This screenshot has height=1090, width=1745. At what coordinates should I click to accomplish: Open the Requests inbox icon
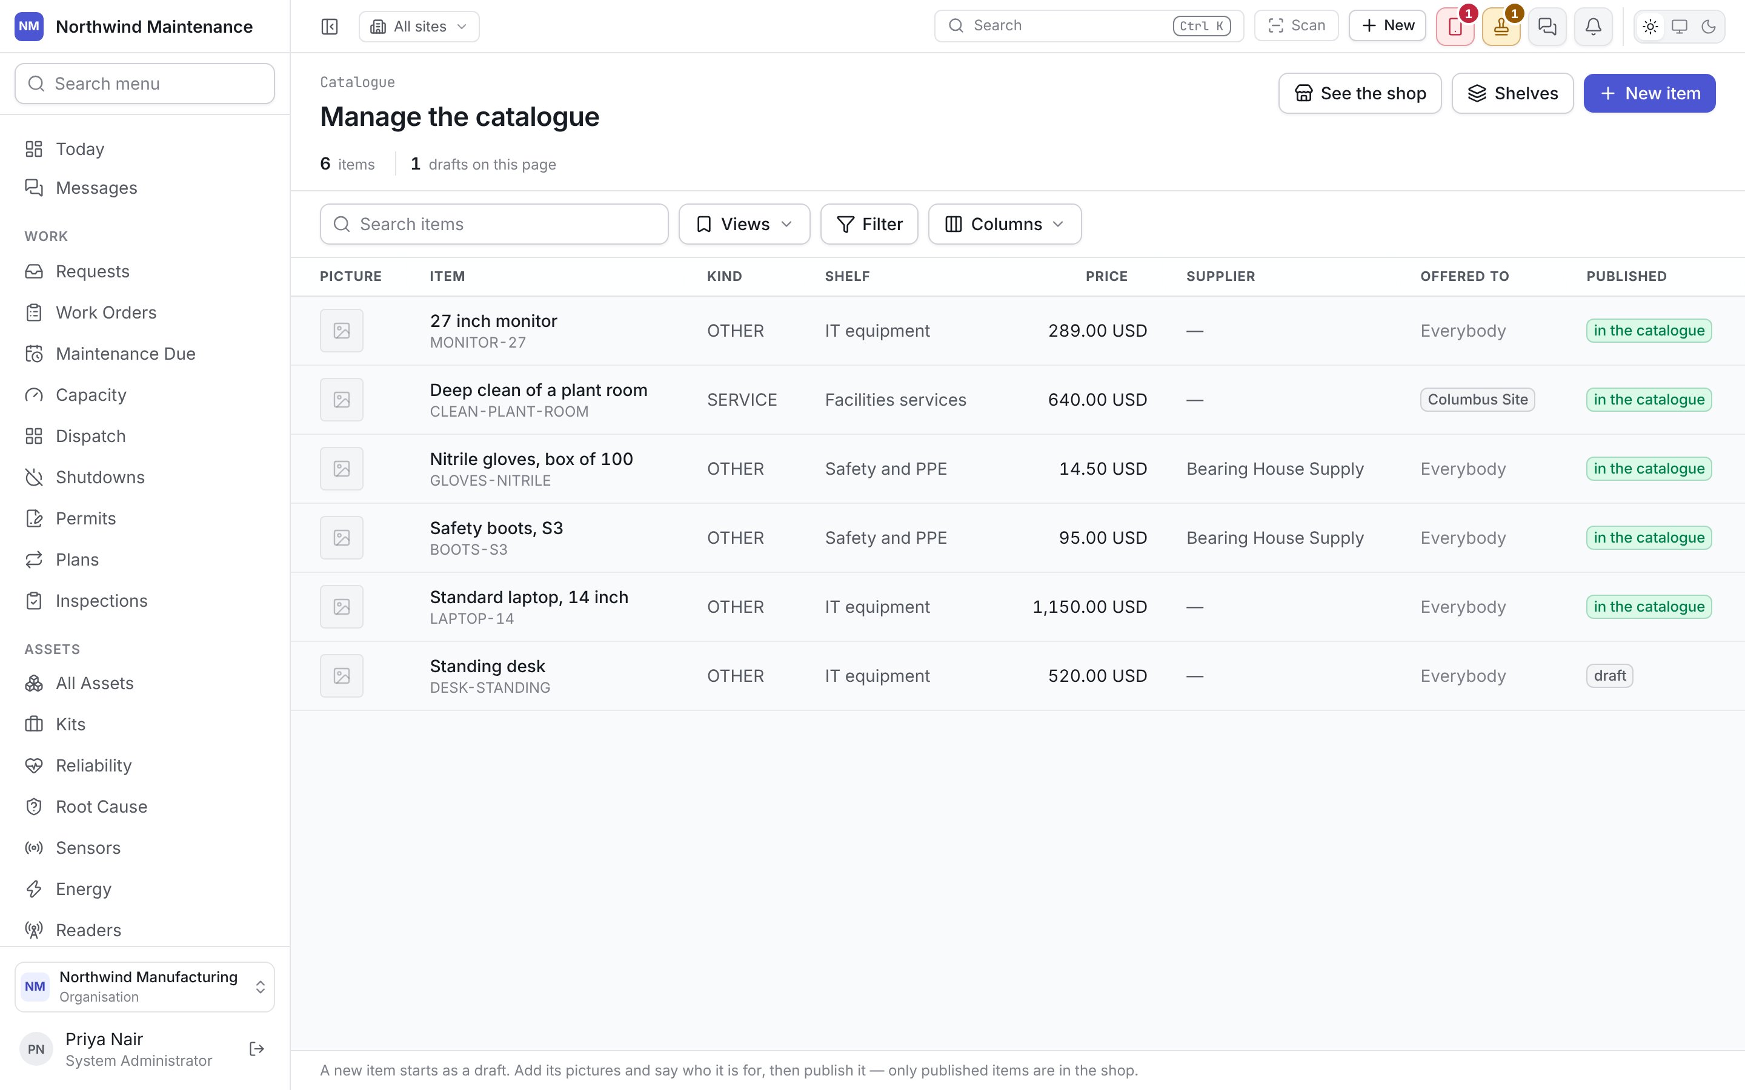click(x=34, y=272)
